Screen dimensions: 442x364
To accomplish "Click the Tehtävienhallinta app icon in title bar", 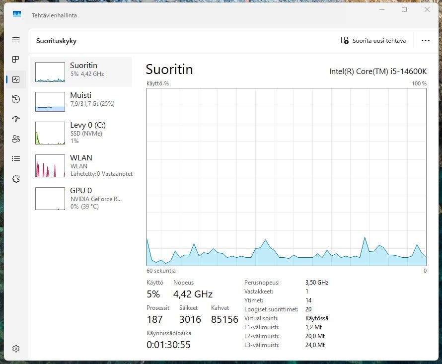I will click(17, 15).
